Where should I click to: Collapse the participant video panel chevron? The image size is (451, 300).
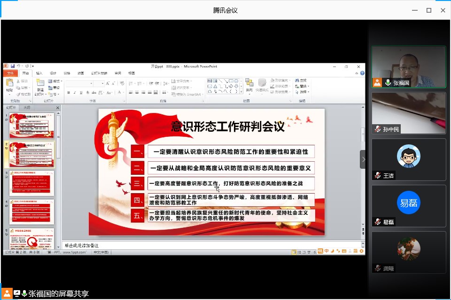363,159
